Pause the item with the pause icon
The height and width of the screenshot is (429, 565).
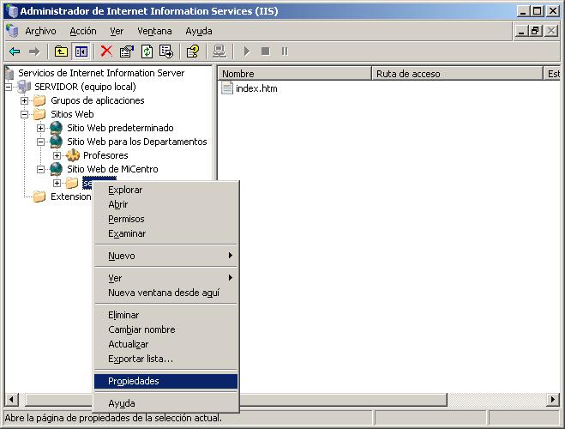pos(285,51)
